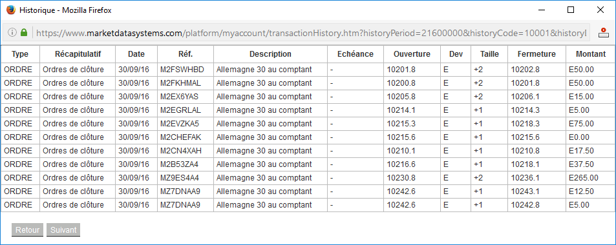The width and height of the screenshot is (616, 245).
Task: Click amount E17.50
Action: (582, 151)
